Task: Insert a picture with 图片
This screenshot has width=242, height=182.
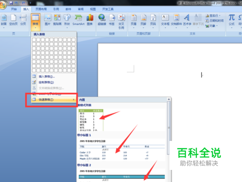Action: (x=47, y=20)
